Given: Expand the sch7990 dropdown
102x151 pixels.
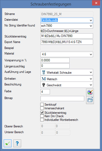Looking at the screenshot, I should click(91, 26).
